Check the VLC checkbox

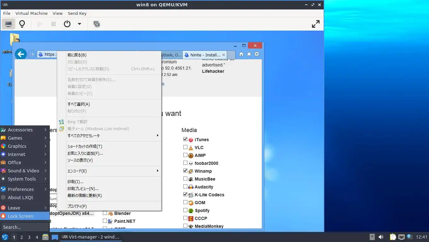[185, 147]
